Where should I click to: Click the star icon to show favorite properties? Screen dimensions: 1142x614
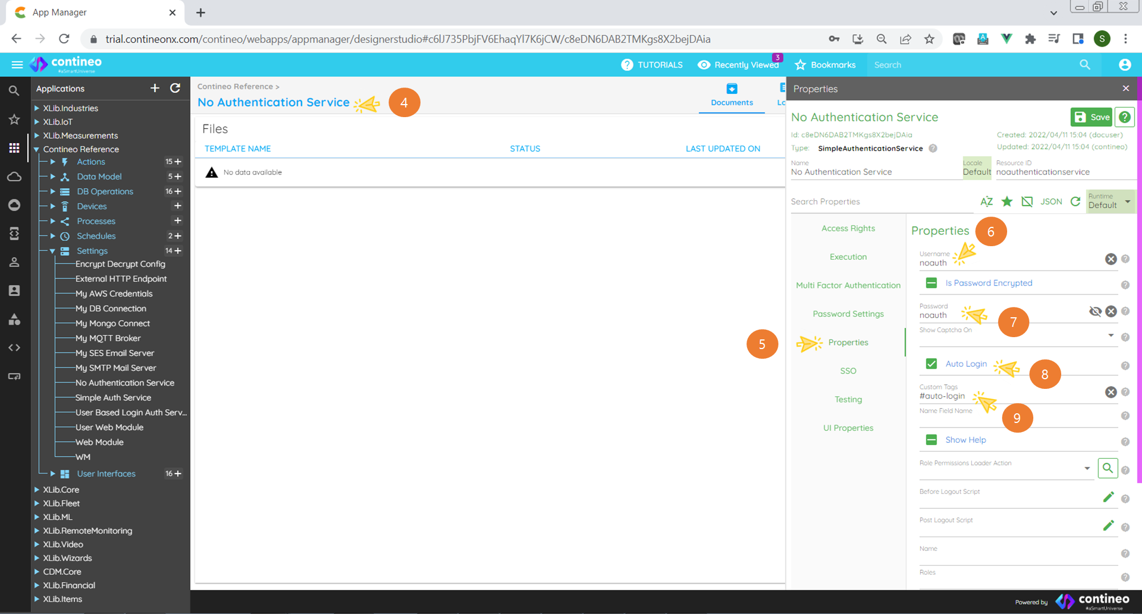pyautogui.click(x=1007, y=201)
